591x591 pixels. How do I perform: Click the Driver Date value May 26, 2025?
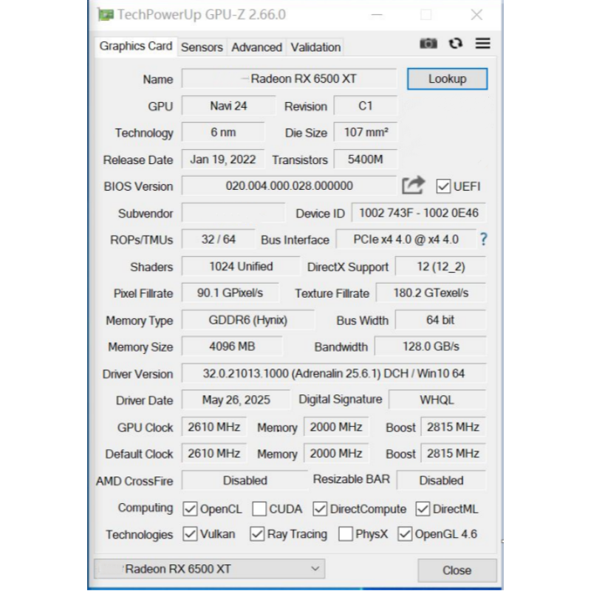pos(236,400)
